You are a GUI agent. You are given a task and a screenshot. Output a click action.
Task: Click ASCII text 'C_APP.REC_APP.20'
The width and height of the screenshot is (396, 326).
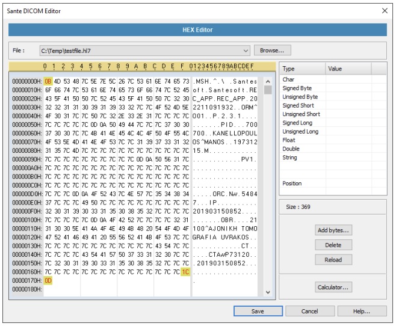click(224, 99)
